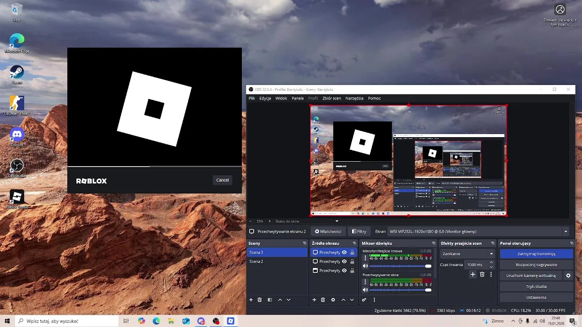
Task: Toggle lock on the first Przechwyty source
Action: tap(352, 252)
